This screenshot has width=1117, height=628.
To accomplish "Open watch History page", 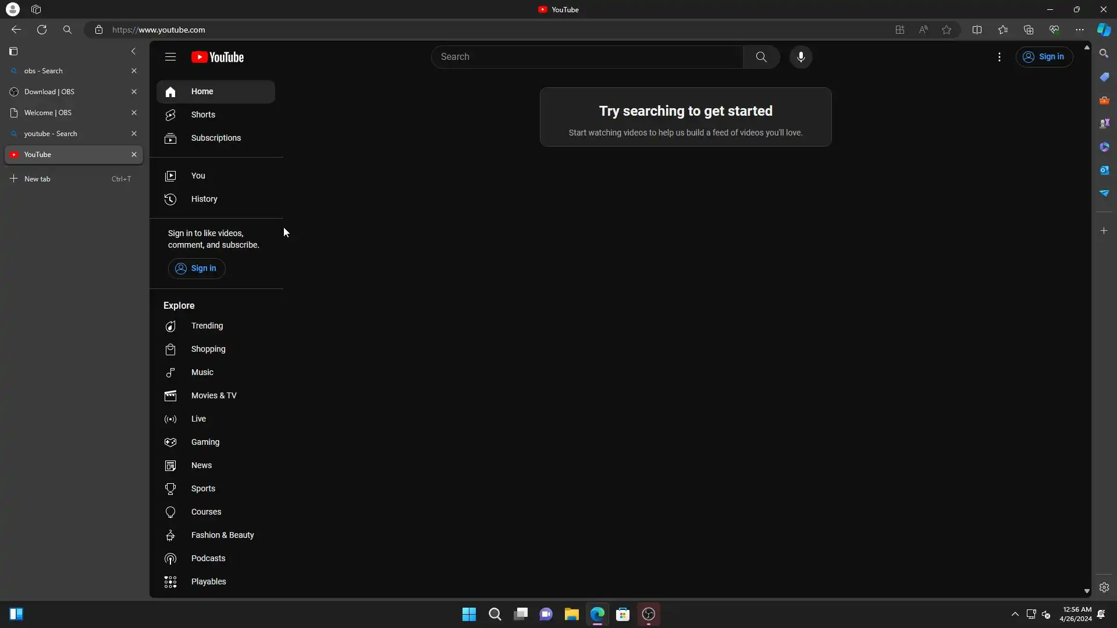I will 204,199.
